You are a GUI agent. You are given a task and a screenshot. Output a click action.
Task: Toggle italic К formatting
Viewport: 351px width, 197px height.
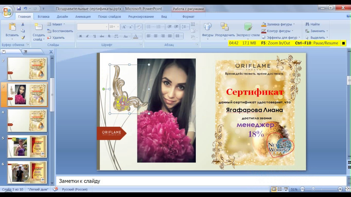(x=87, y=36)
